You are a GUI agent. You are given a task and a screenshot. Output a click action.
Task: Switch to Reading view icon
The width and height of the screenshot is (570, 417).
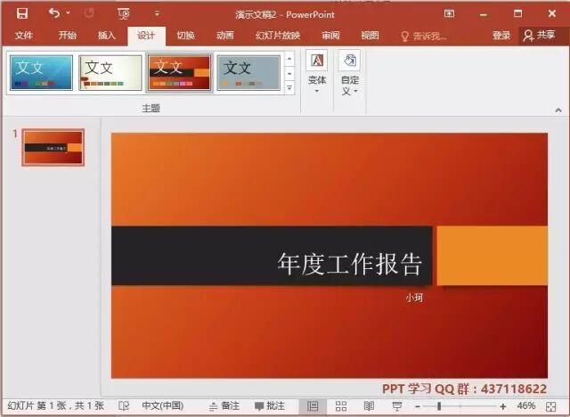(x=369, y=406)
